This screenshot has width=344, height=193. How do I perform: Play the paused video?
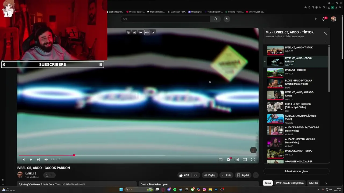31,159
